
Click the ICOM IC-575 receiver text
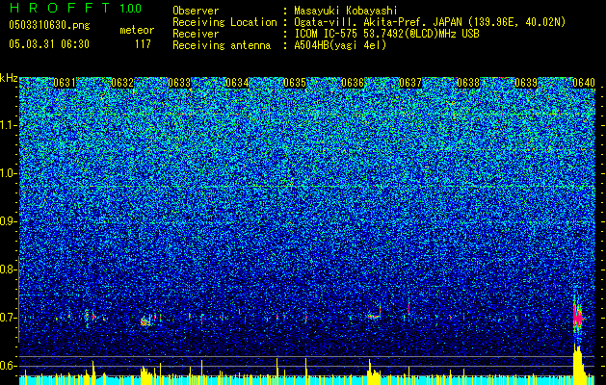386,34
